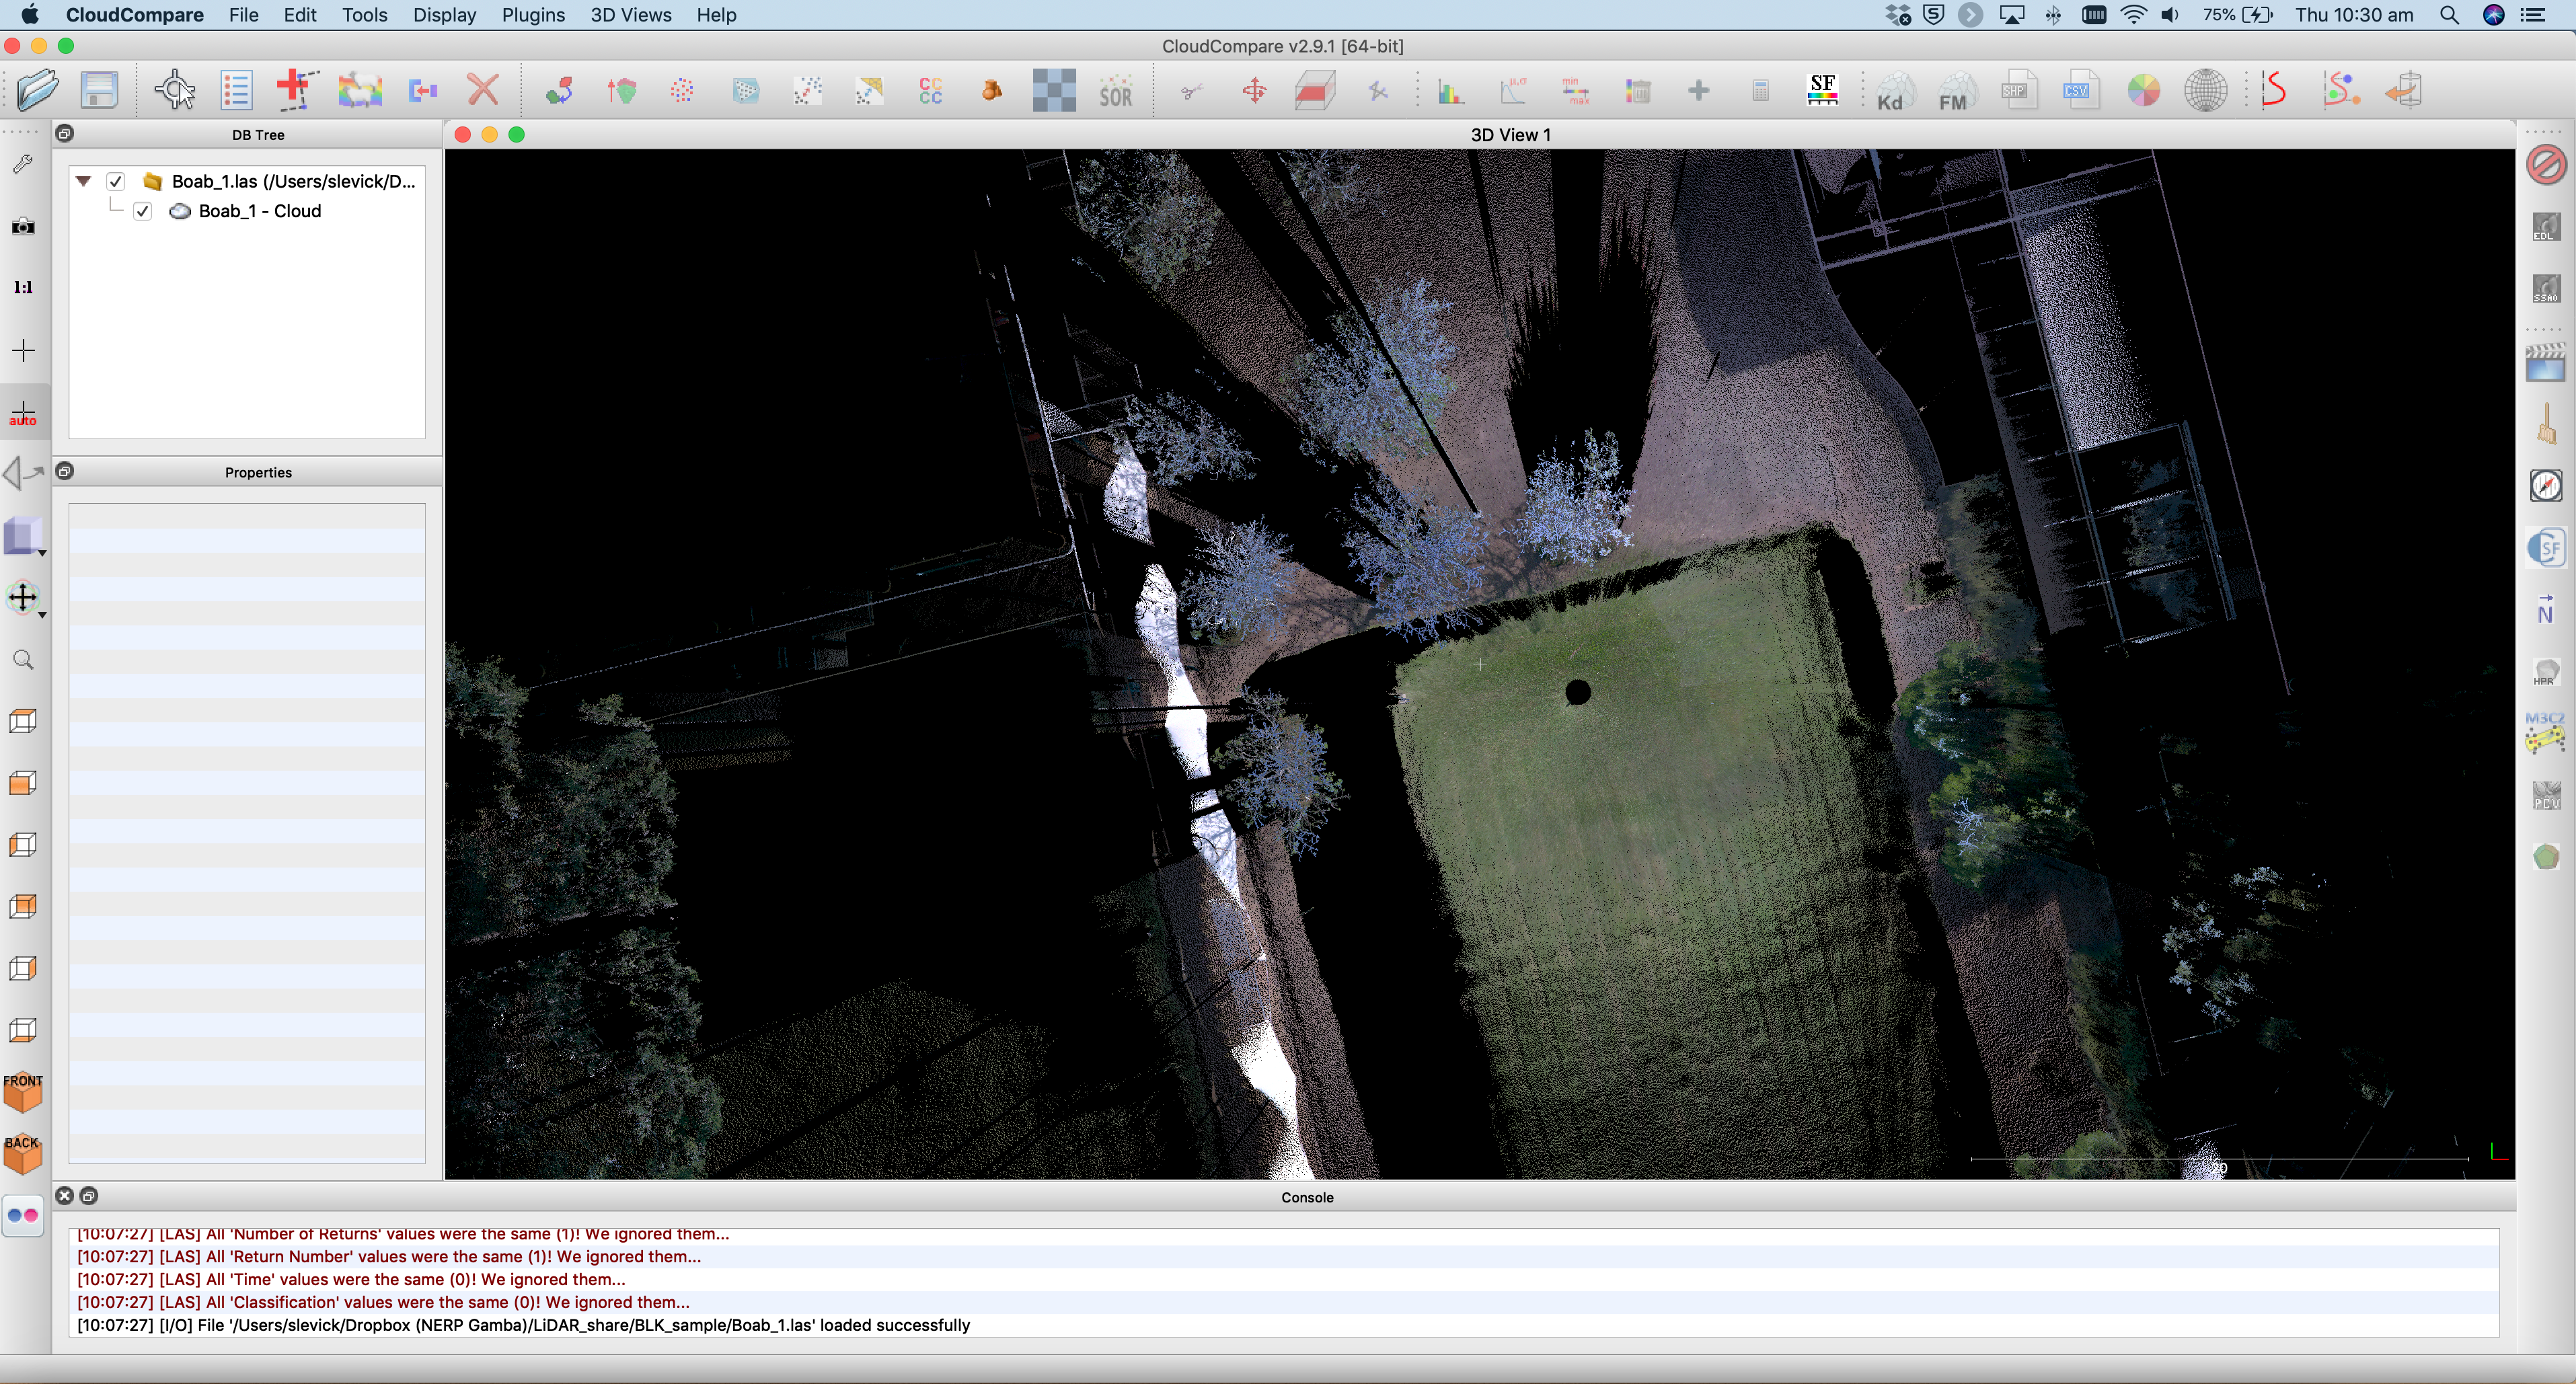Open macOS Spotlight search
This screenshot has height=1384, width=2576.
coord(2449,15)
